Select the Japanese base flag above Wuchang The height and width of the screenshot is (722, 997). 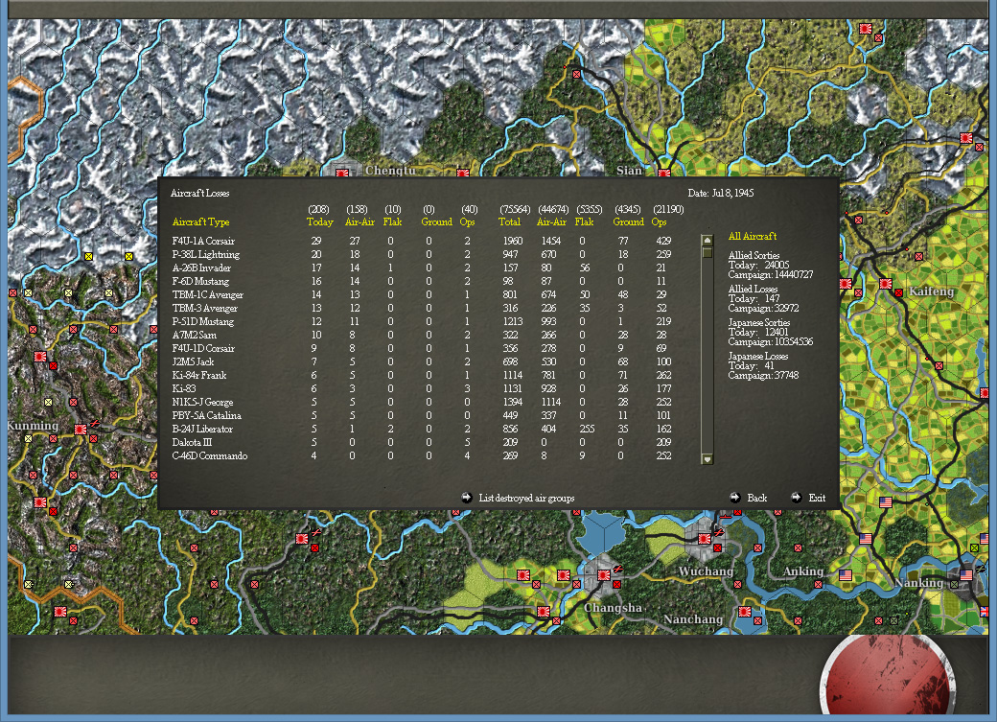(704, 539)
